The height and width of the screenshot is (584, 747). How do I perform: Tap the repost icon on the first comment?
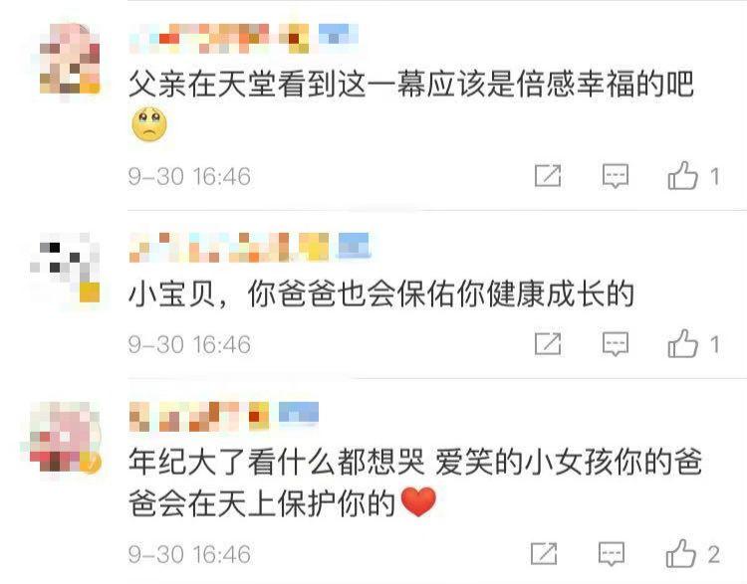pyautogui.click(x=548, y=176)
